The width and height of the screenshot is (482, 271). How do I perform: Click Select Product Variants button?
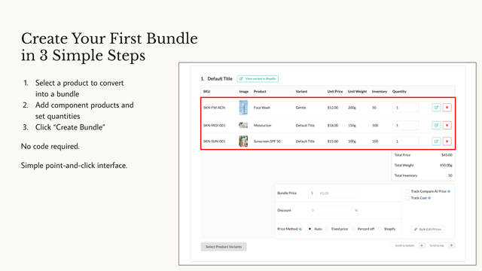pyautogui.click(x=224, y=247)
